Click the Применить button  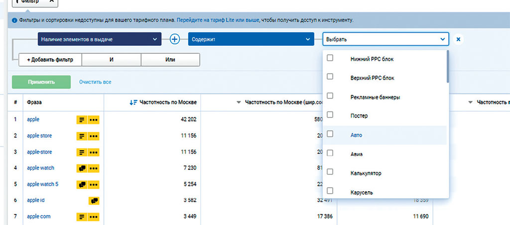[x=41, y=82]
